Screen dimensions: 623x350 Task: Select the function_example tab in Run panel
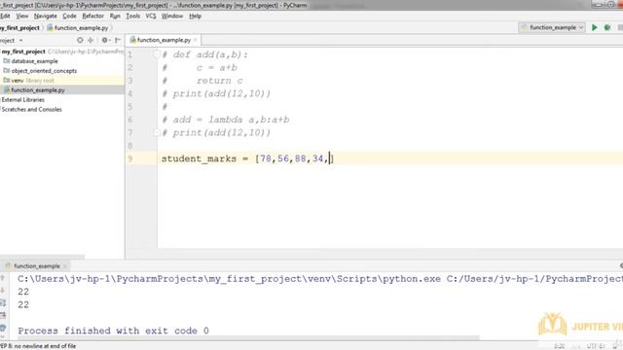tap(37, 265)
